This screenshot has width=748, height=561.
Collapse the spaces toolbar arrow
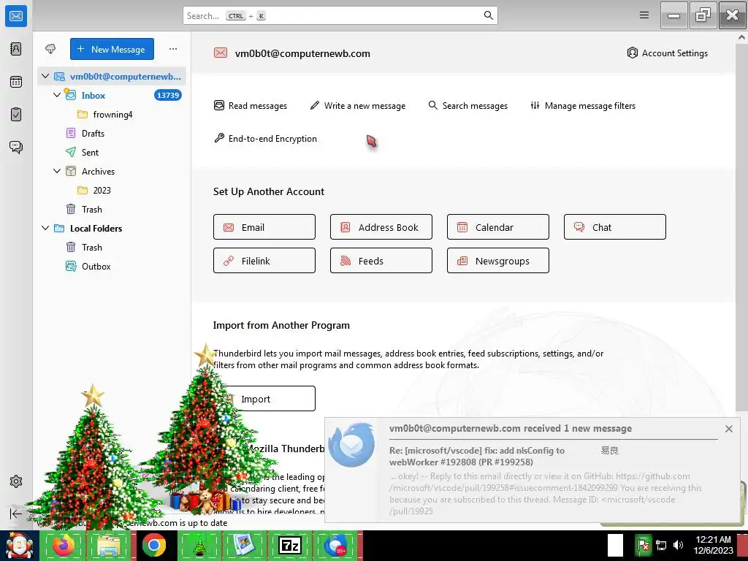tap(16, 514)
